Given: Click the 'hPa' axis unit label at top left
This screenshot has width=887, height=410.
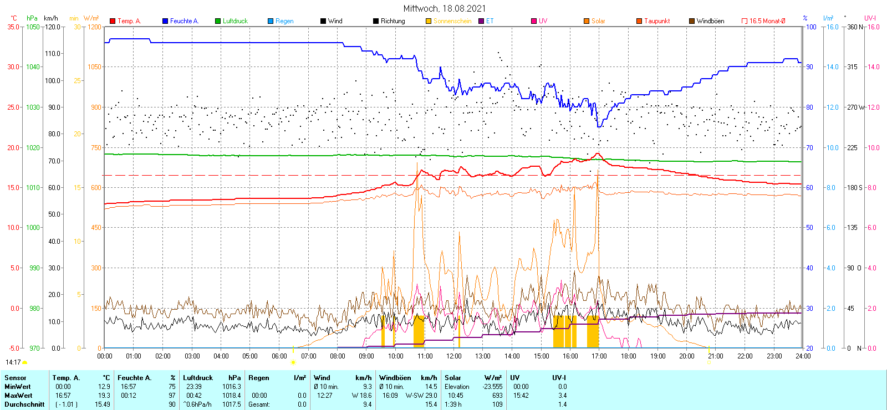Looking at the screenshot, I should pyautogui.click(x=32, y=18).
